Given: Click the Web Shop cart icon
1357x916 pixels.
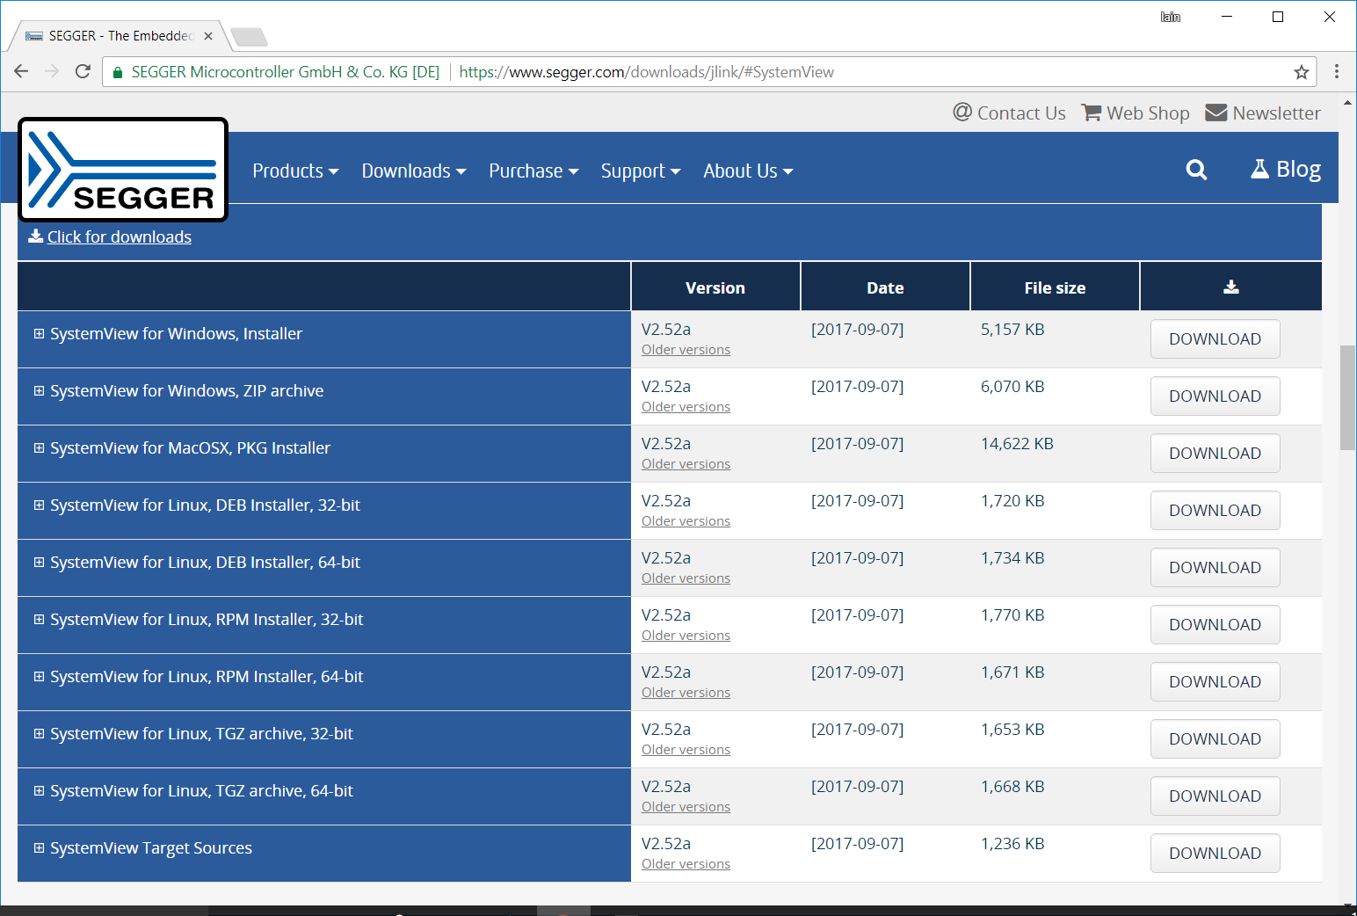Looking at the screenshot, I should 1091,113.
